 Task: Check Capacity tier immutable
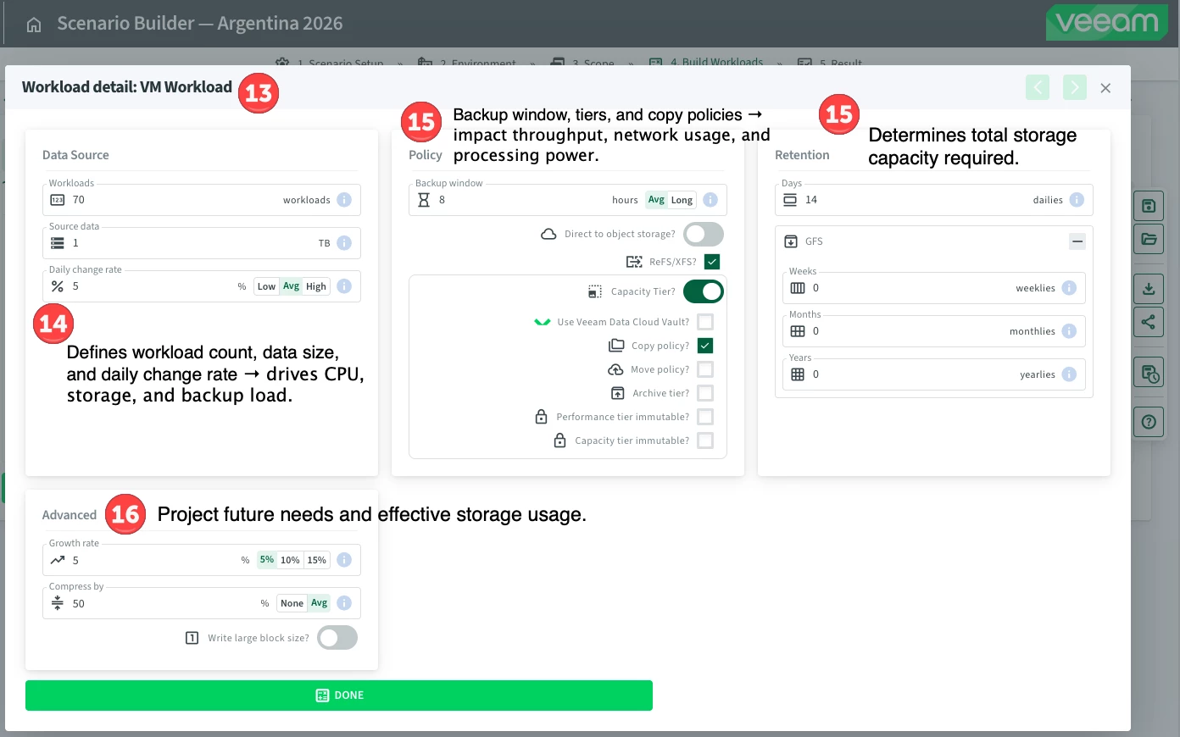coord(705,441)
